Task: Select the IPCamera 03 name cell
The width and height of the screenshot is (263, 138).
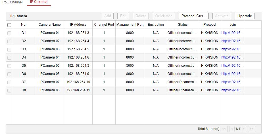Action: click(49, 49)
